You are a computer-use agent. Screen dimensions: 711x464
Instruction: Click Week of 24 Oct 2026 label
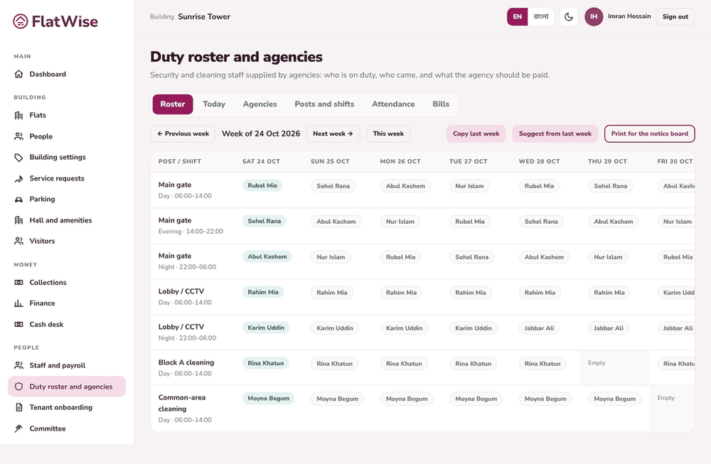tap(261, 134)
